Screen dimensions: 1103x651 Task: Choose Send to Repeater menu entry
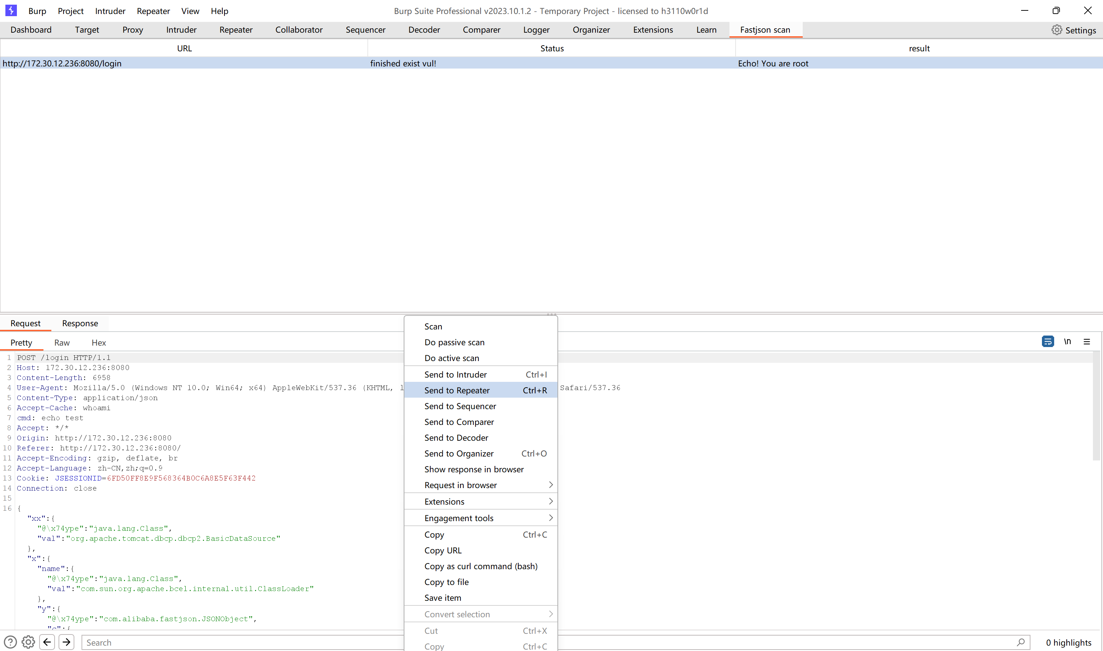(x=457, y=390)
